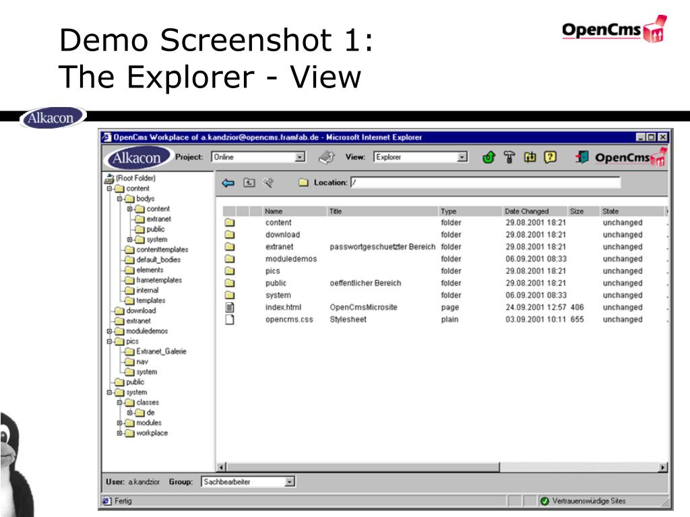
Task: Select frametemplates in the folder tree
Action: 159,280
